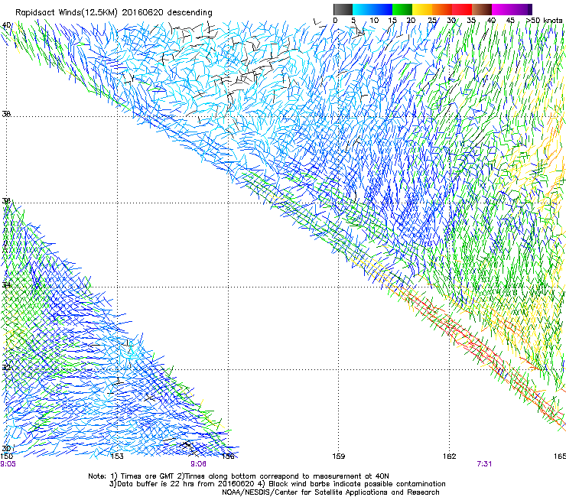Select the green 15-20 knots legend segment
Image resolution: width=566 pixels, height=497 pixels.
tap(402, 9)
